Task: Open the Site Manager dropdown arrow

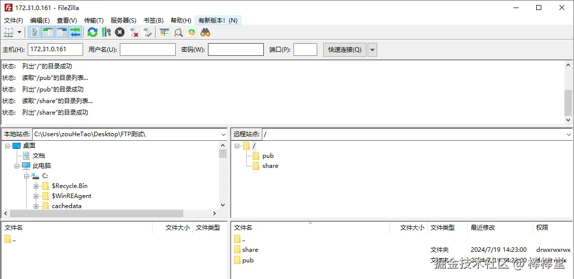Action: 19,33
